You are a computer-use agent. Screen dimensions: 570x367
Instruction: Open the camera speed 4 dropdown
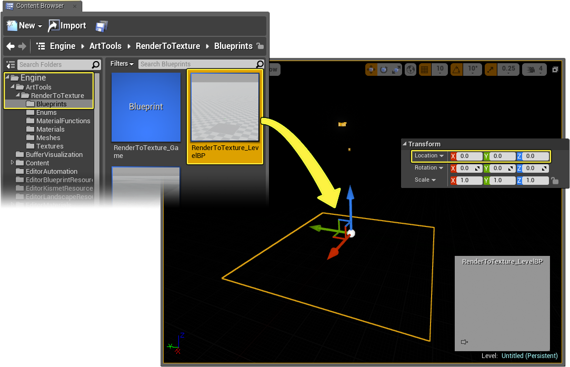pos(534,70)
